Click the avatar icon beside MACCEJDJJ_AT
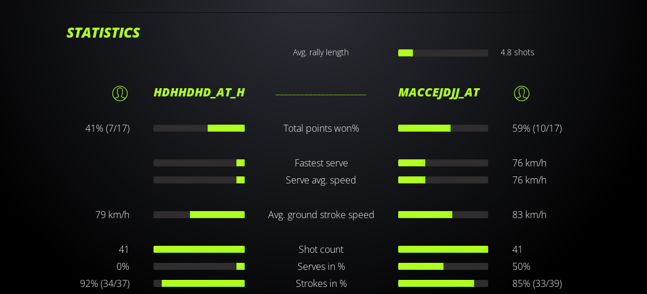The image size is (647, 294). (x=521, y=93)
